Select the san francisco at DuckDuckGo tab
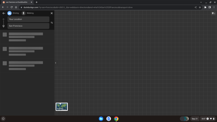217x122 pixels. pos(16,2)
